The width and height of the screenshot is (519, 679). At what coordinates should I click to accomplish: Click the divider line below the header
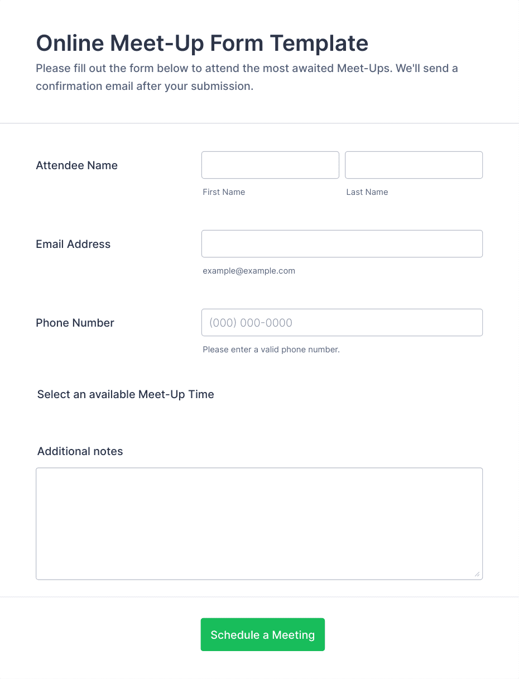[259, 123]
